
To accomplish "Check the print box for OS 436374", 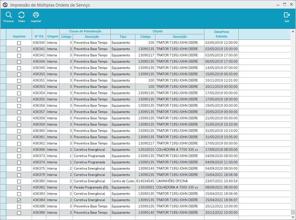I will (19, 162).
